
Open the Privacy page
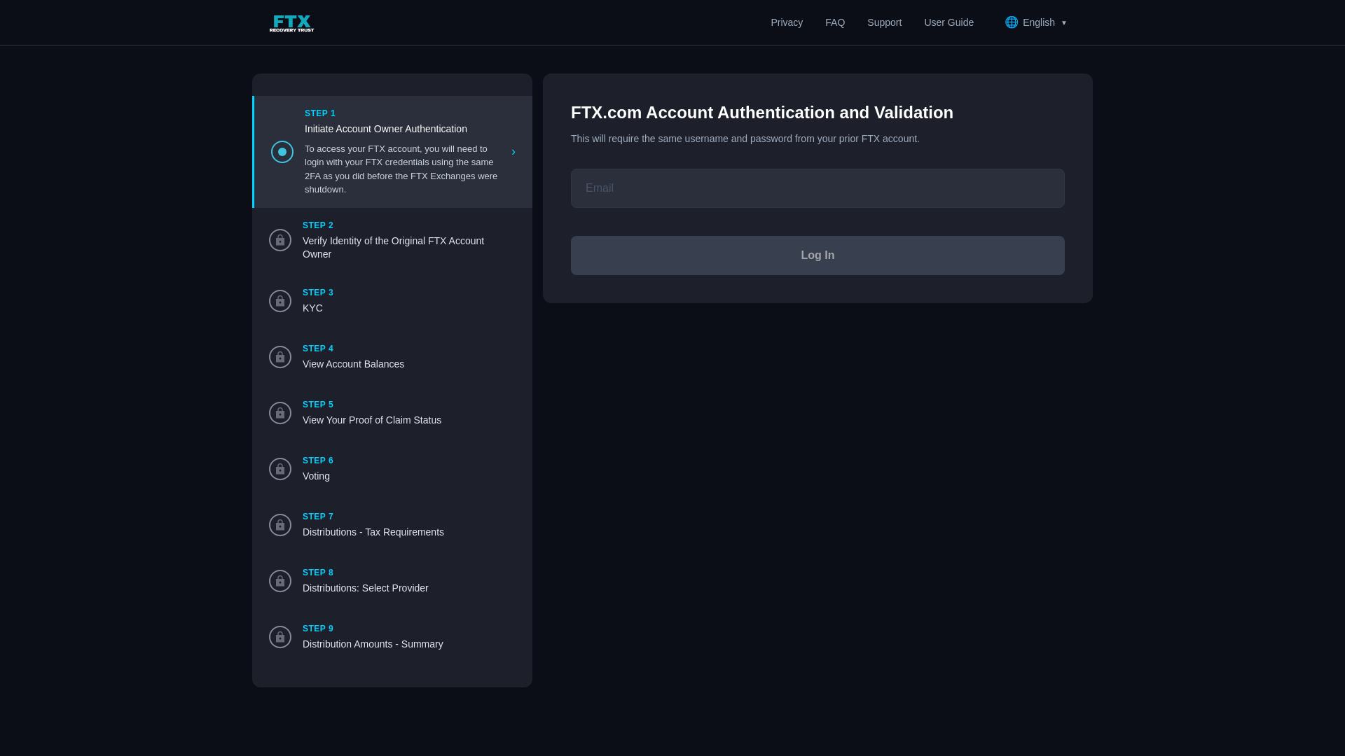(x=787, y=22)
